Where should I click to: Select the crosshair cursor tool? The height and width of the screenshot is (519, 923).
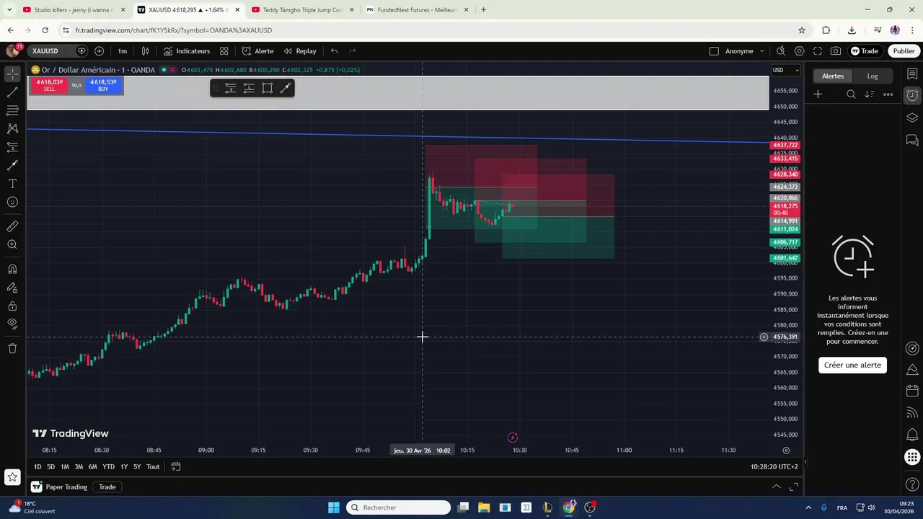[x=12, y=74]
